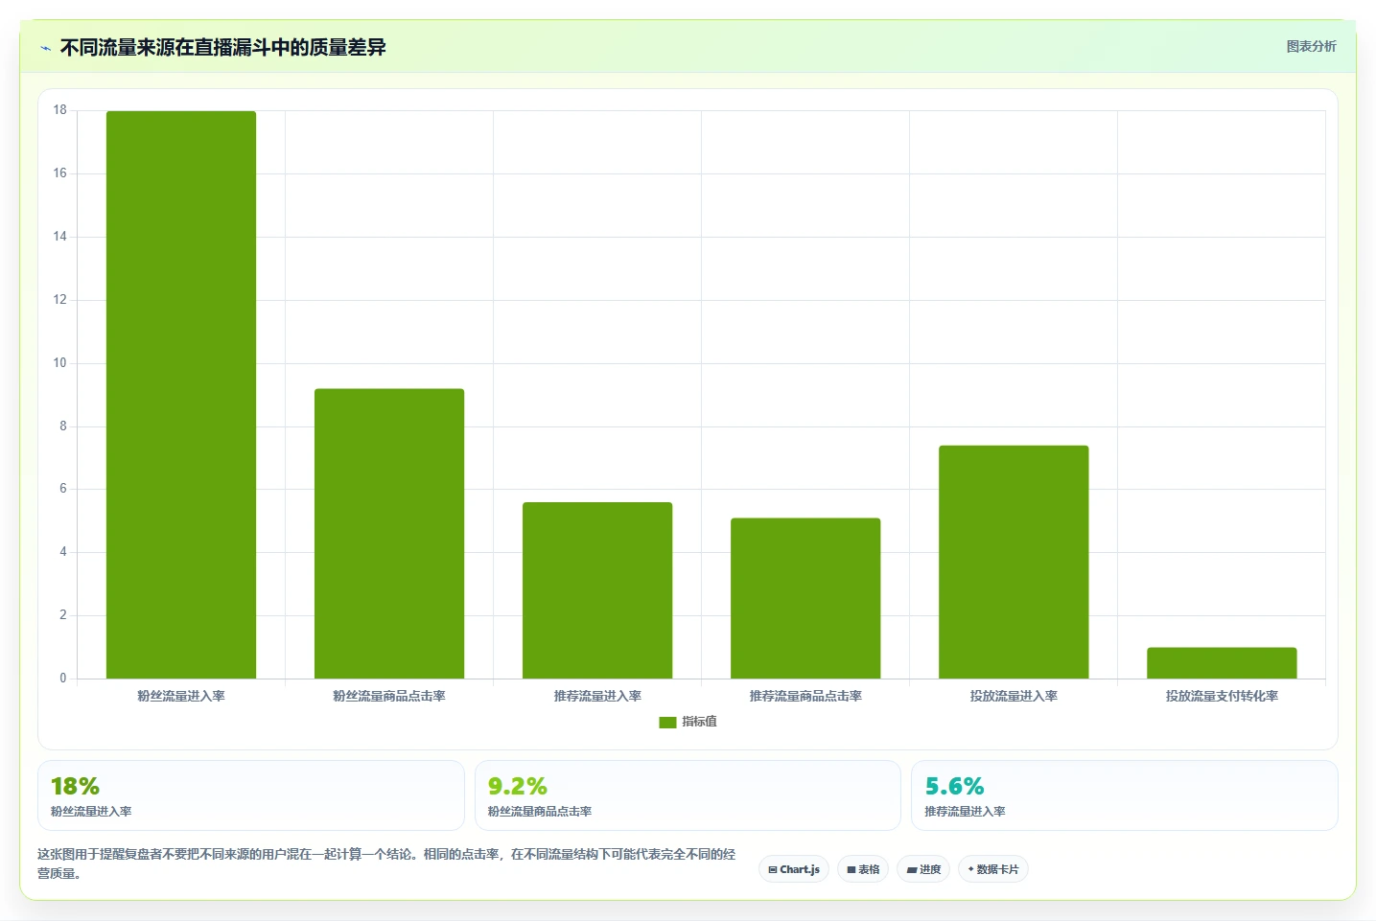Select the 投放流量进入率 bar
This screenshot has width=1376, height=921.
(x=1014, y=562)
